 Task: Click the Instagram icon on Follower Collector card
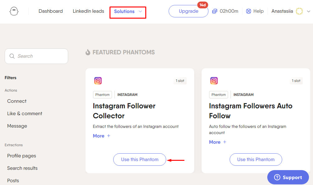point(98,81)
